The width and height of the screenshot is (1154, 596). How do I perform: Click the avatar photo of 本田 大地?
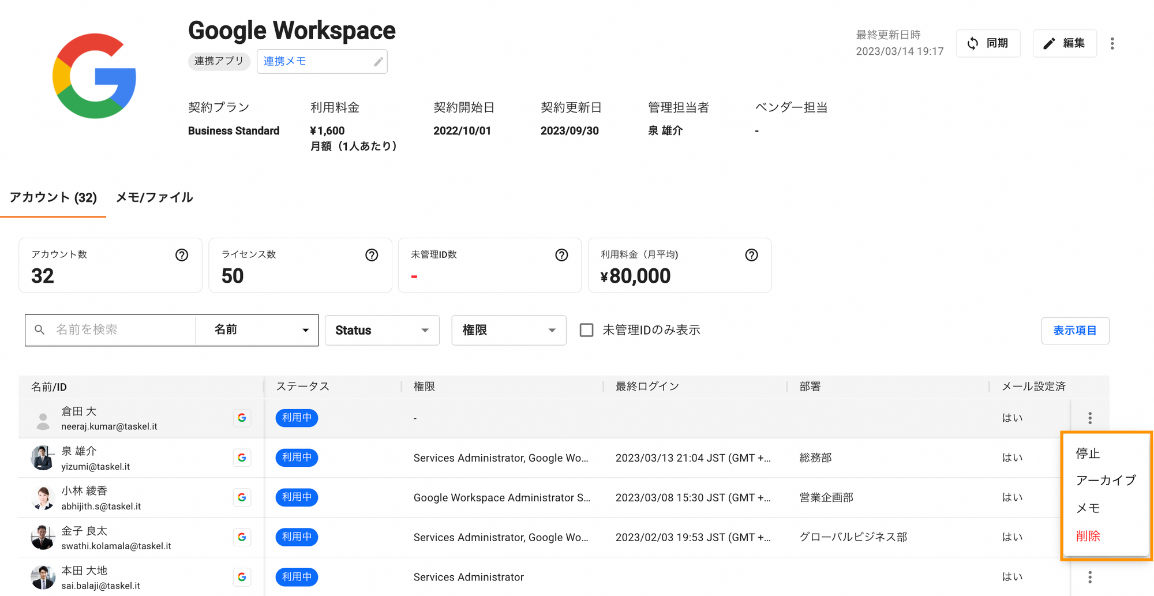[43, 578]
